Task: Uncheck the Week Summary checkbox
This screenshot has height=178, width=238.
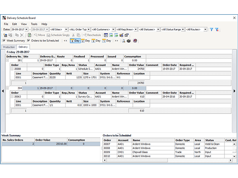Action: tap(4, 40)
